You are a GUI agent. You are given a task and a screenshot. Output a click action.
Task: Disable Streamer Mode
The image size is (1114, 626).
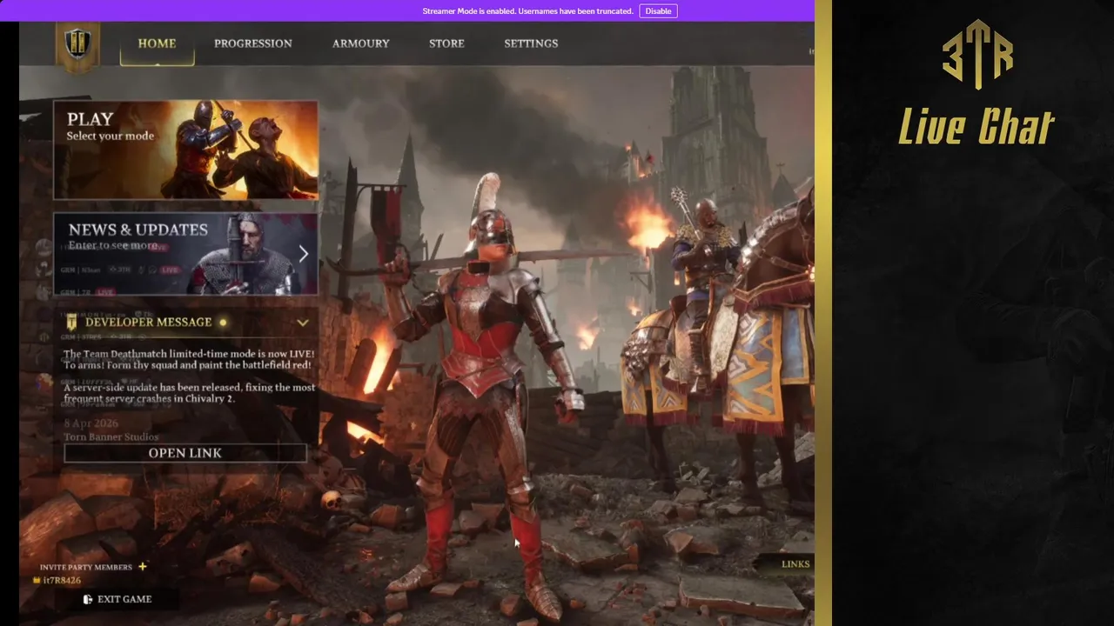point(658,11)
